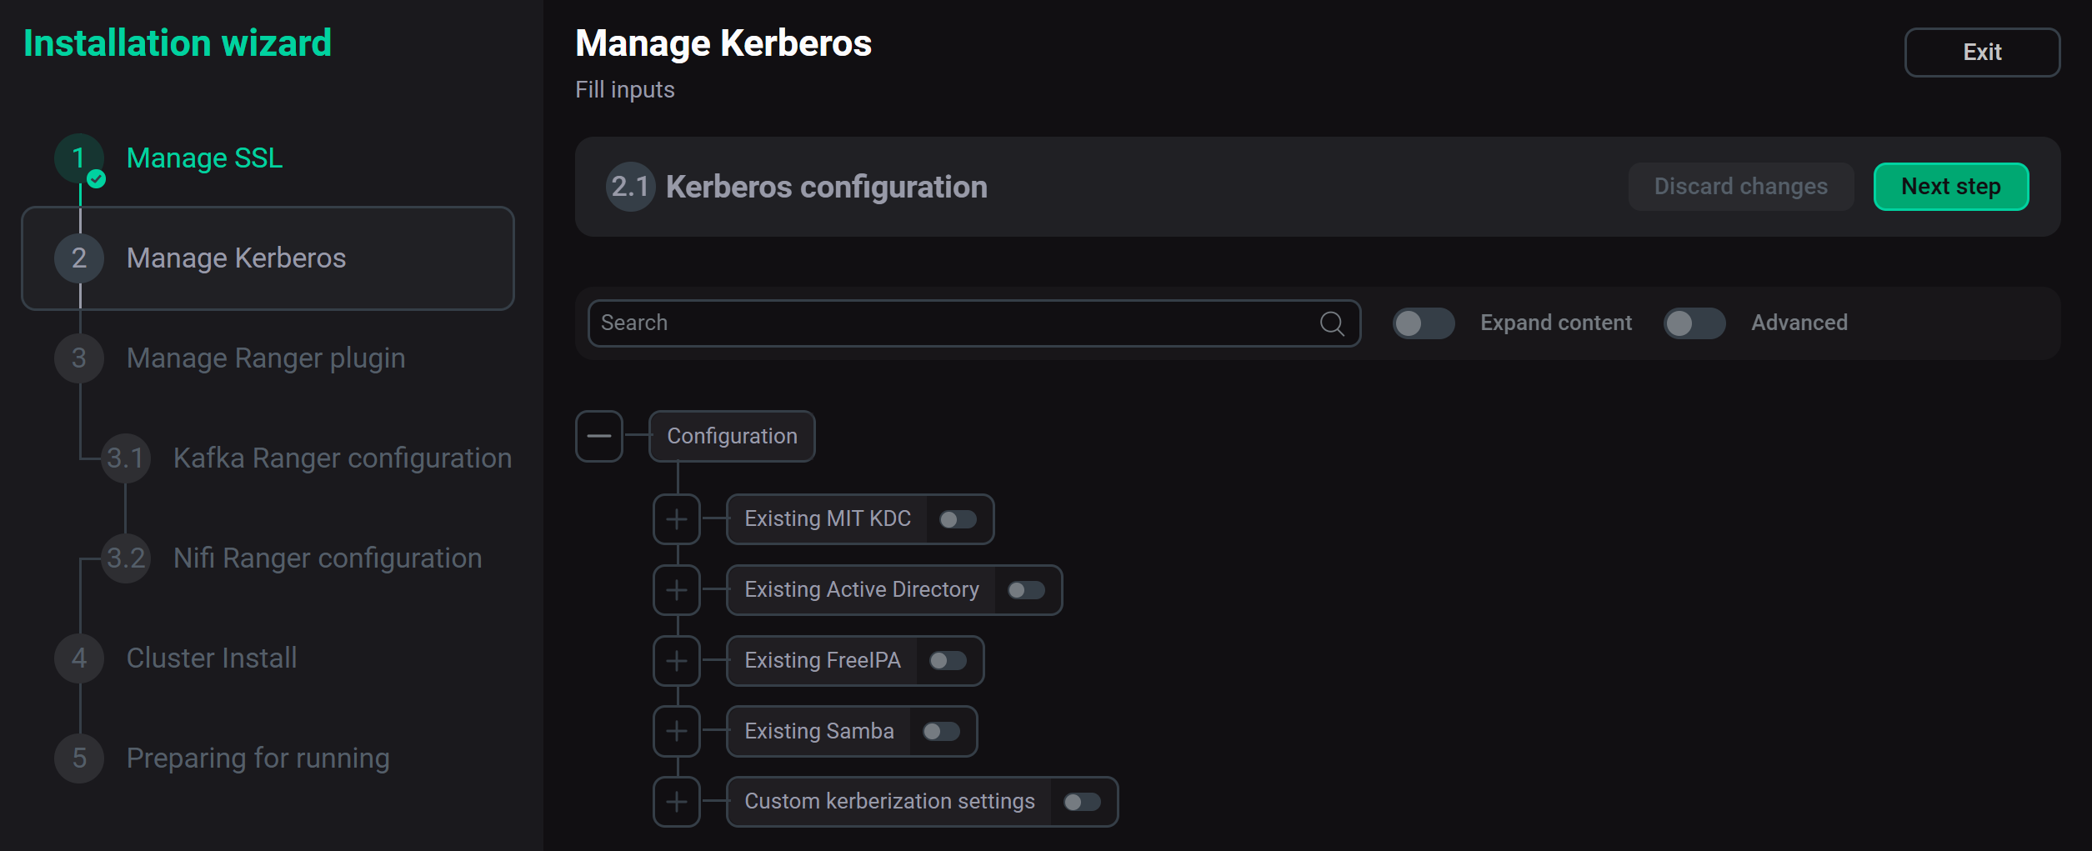Click the Installation wizard title
This screenshot has width=2092, height=851.
[178, 43]
